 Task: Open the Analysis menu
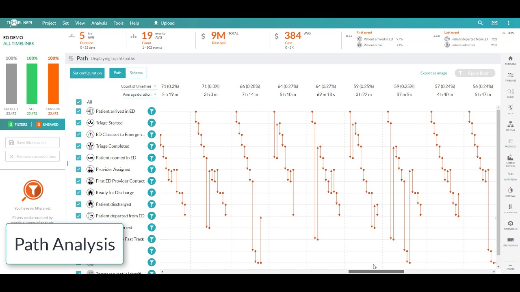(x=99, y=23)
